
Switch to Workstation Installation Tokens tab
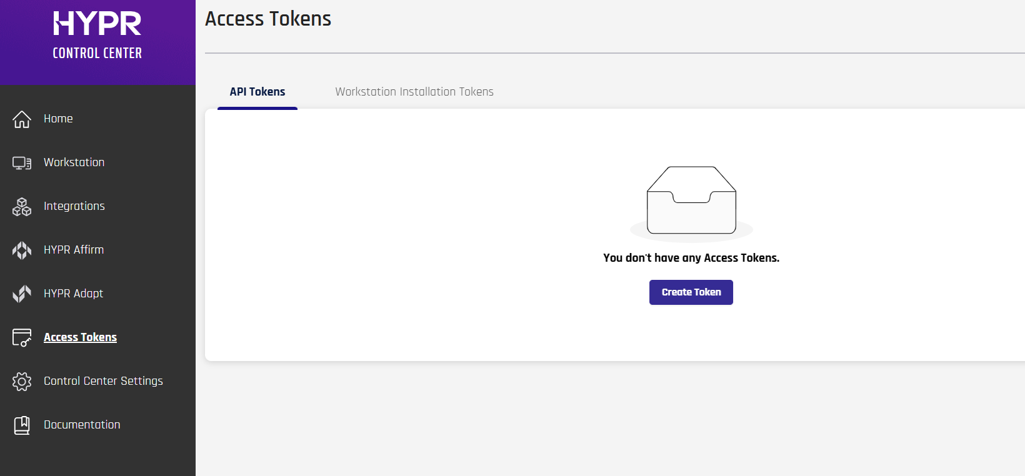414,92
